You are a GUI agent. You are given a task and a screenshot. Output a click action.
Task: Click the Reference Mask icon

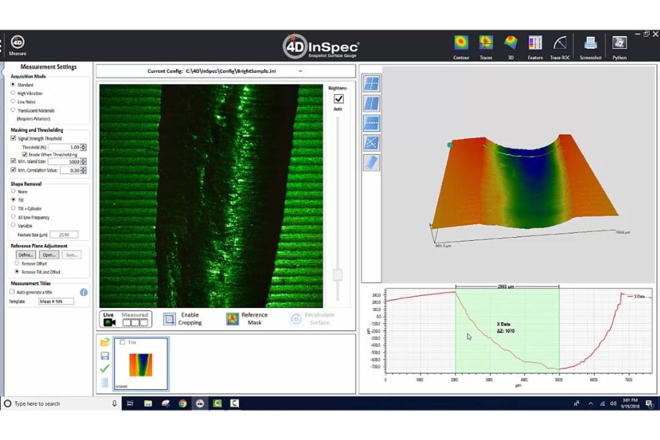[x=233, y=319]
